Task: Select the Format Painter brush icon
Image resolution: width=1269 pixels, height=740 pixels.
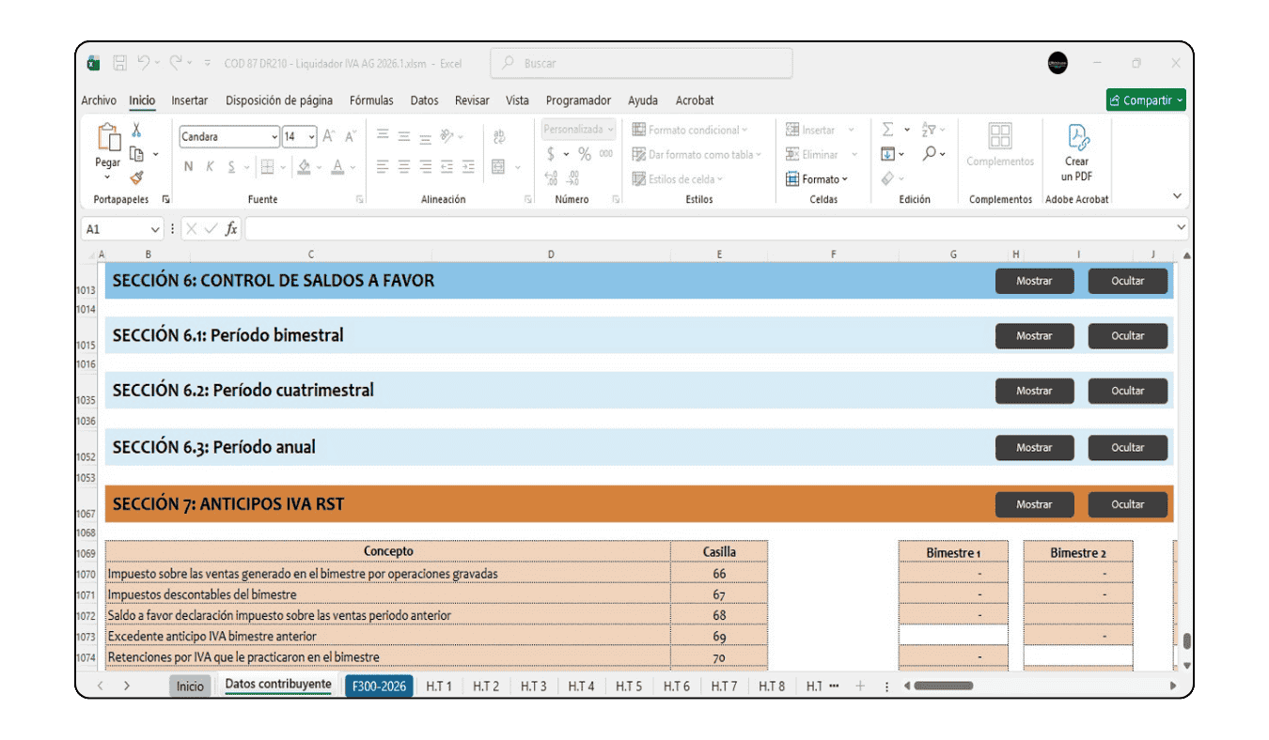Action: (136, 177)
